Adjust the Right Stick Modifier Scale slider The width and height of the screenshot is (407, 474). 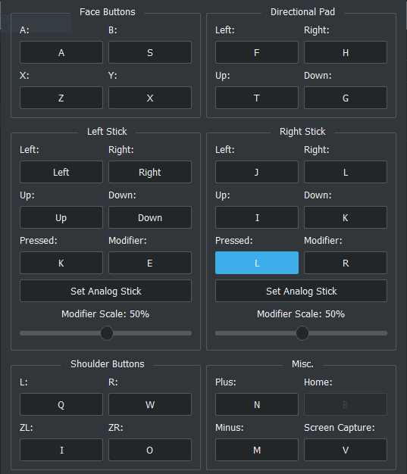pyautogui.click(x=302, y=333)
